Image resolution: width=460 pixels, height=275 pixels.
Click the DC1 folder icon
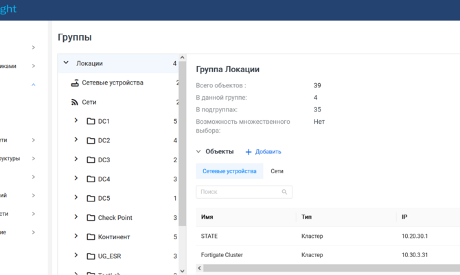click(91, 121)
